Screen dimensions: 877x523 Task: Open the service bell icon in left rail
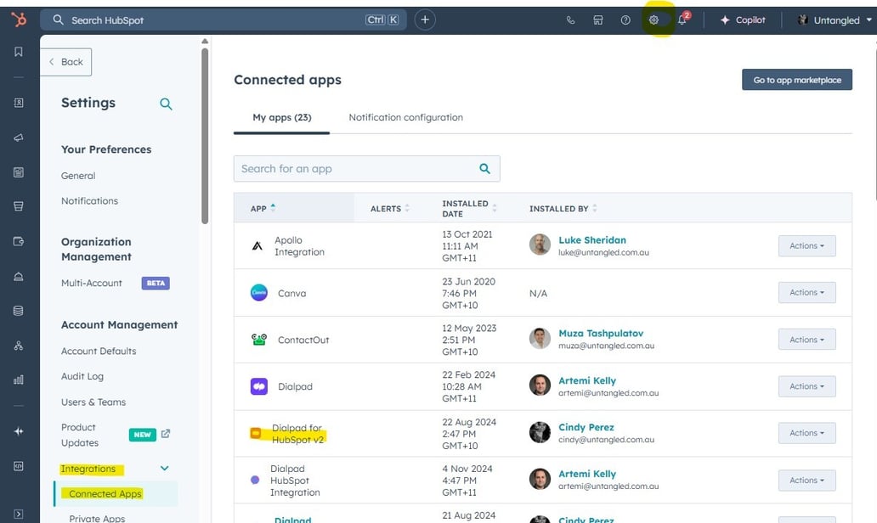19,277
